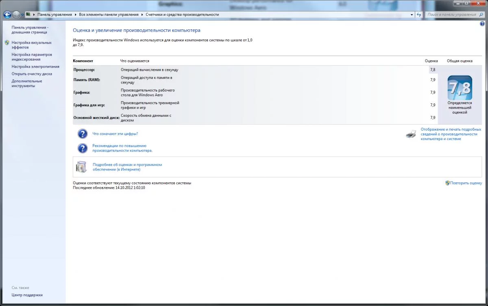Click question icon beside 'Что означают эти цифры?'
Screen dimensions: 488x306
83,134
